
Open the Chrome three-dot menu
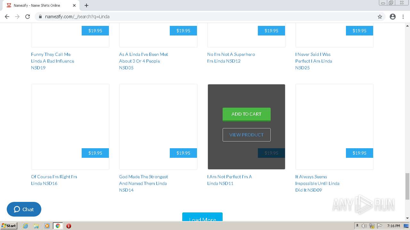pyautogui.click(x=403, y=17)
